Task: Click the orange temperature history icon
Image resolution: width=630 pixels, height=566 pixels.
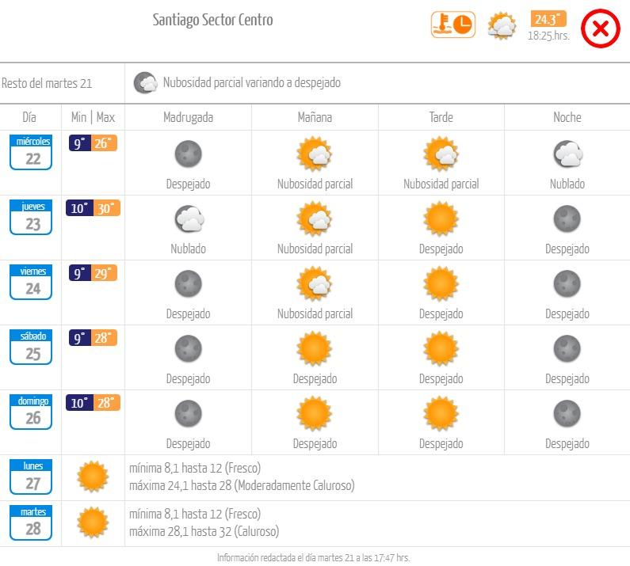Action: [x=452, y=25]
